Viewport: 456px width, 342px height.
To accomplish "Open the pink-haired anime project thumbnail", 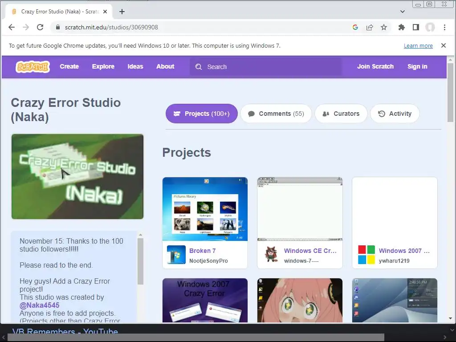I will 300,300.
